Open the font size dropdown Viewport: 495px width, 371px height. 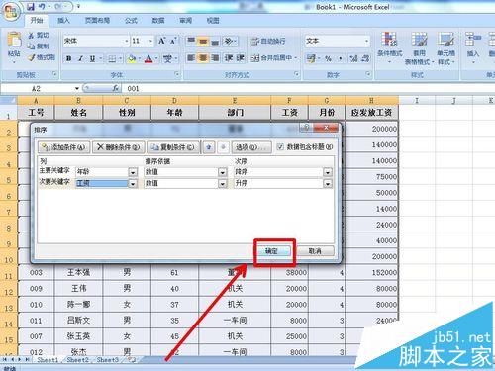(x=150, y=41)
